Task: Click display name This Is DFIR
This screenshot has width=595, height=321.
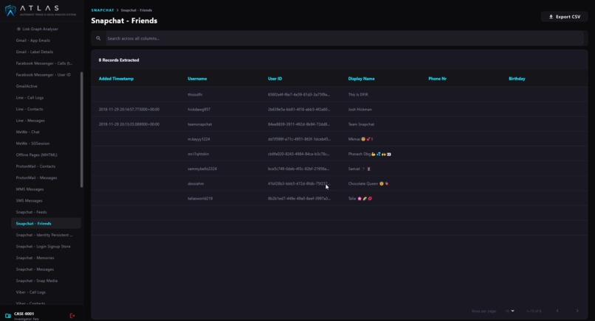Action: 358,95
